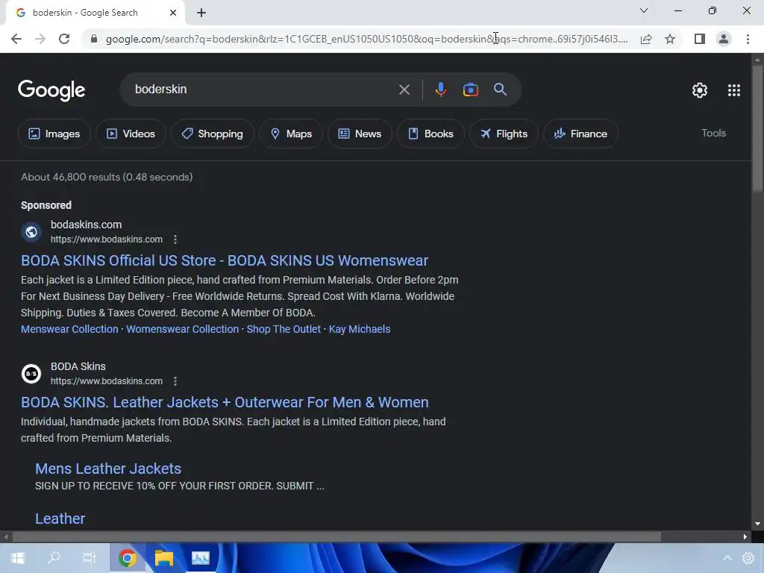
Task: Switch to News results
Action: pyautogui.click(x=360, y=134)
